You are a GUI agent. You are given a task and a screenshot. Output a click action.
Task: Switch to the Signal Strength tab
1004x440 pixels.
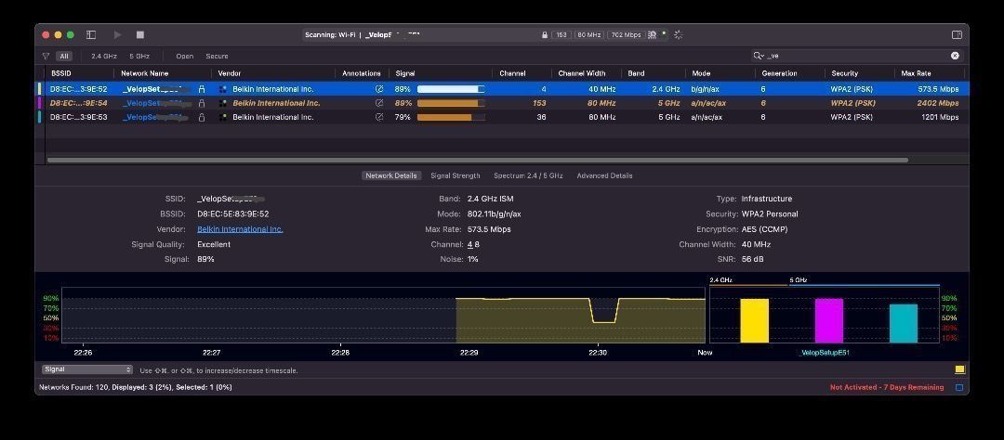[456, 175]
